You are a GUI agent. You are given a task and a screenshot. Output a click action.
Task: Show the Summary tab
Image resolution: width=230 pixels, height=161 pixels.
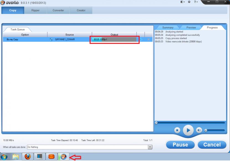[168, 27]
